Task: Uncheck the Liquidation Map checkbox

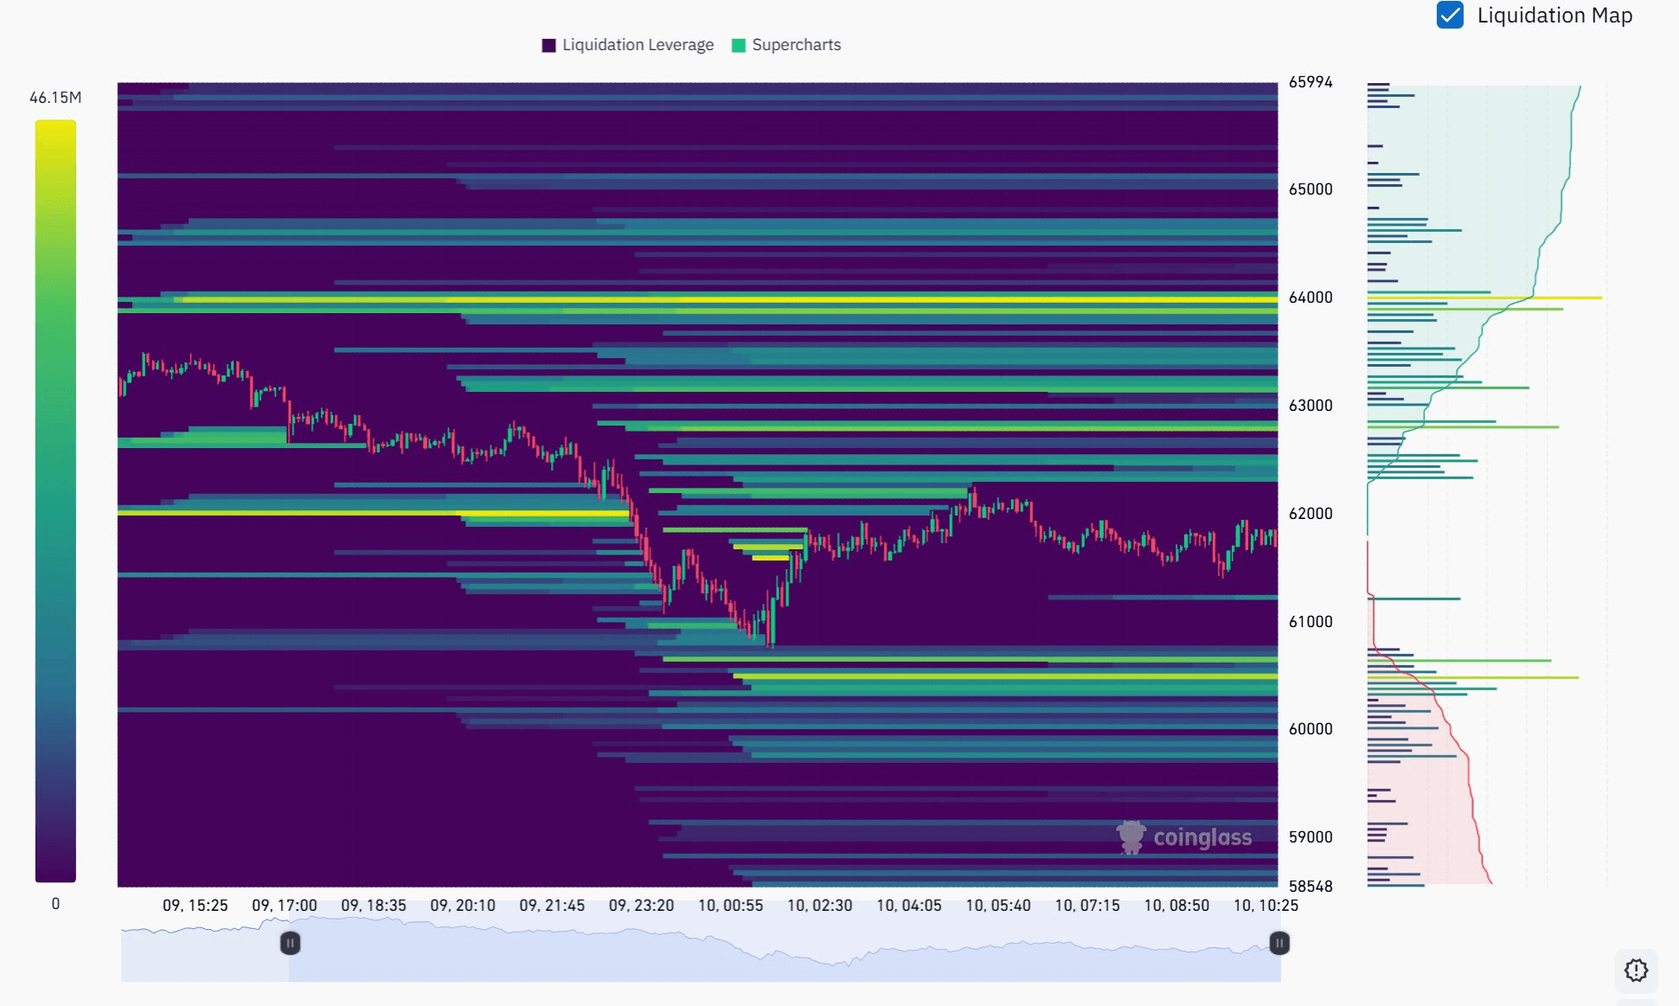Action: (1450, 16)
